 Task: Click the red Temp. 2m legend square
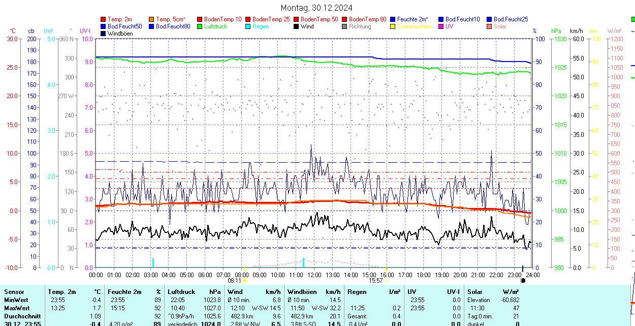104,19
